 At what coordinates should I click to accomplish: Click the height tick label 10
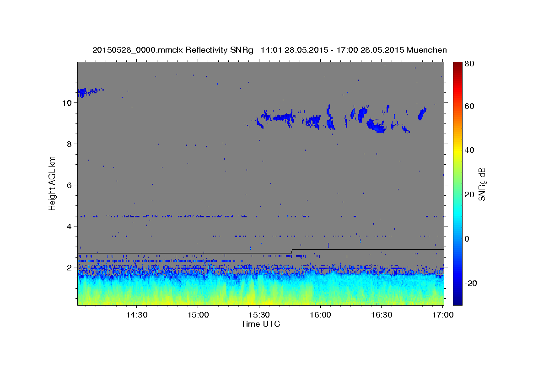pos(67,103)
